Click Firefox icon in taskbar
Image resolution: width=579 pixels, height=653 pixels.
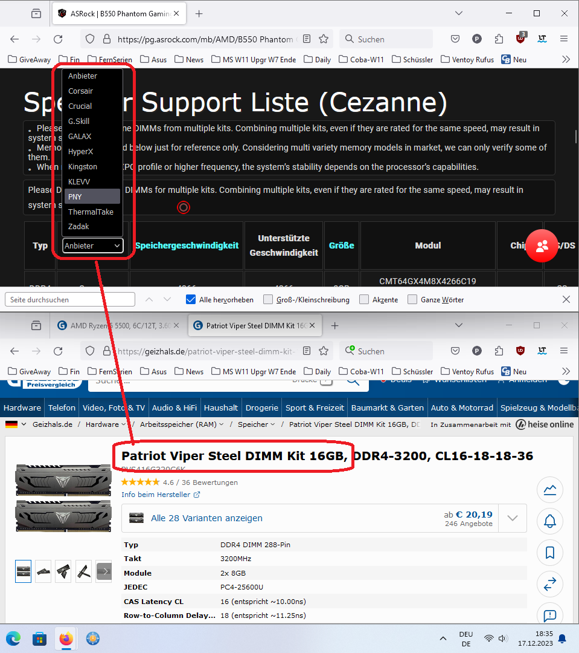point(66,638)
